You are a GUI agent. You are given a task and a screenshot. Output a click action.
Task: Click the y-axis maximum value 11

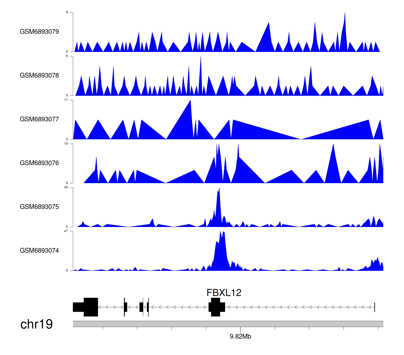coord(66,100)
